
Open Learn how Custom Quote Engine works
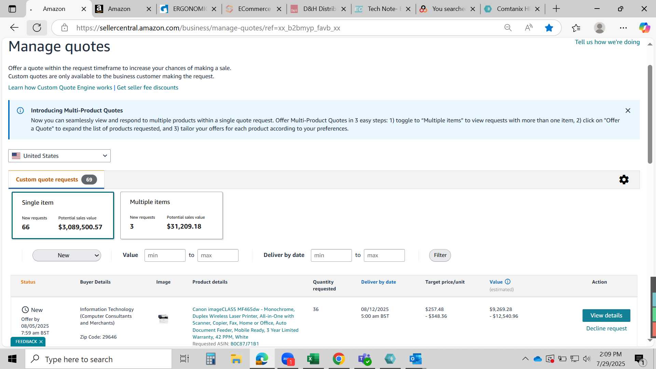pyautogui.click(x=60, y=87)
